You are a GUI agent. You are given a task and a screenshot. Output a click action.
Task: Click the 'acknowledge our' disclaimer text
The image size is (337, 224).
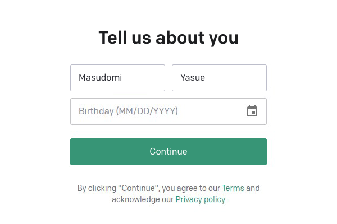click(x=143, y=199)
